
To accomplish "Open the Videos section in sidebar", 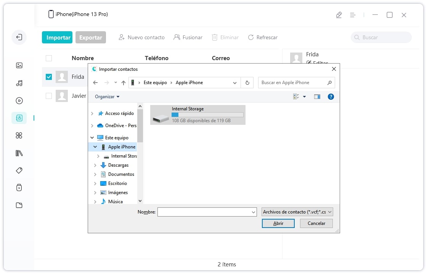I will [19, 101].
